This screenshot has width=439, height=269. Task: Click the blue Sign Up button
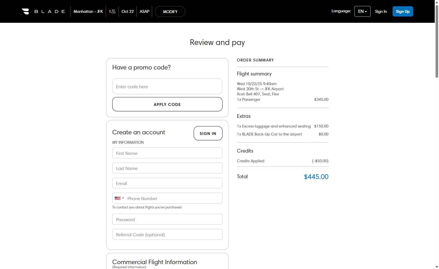[403, 11]
